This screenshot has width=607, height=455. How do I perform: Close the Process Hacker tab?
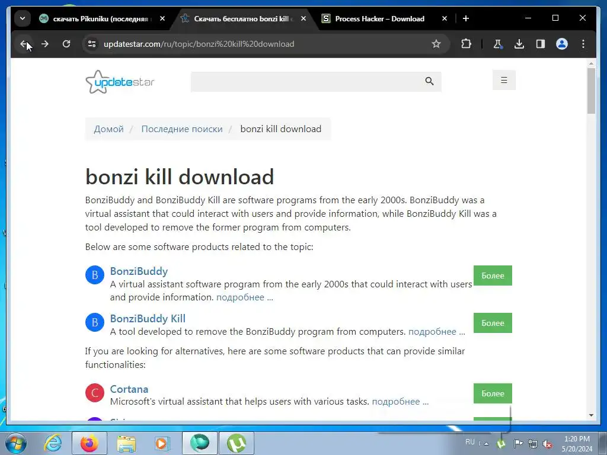445,18
